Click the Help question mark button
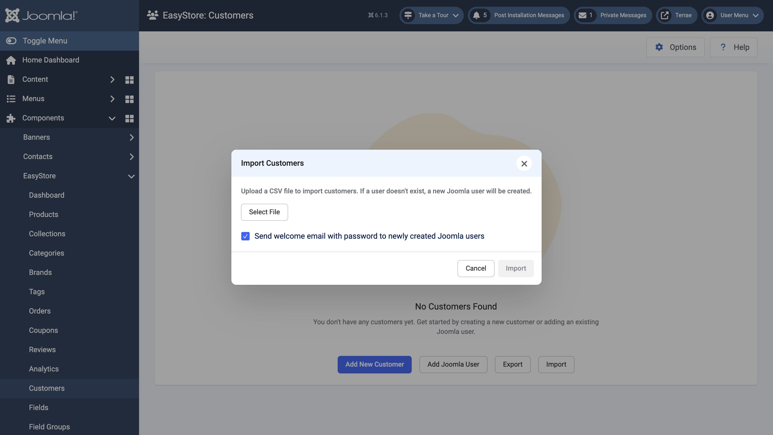The height and width of the screenshot is (435, 773). (733, 47)
